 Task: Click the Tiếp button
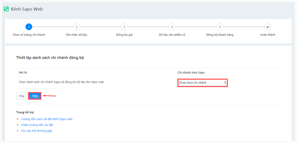(x=35, y=96)
